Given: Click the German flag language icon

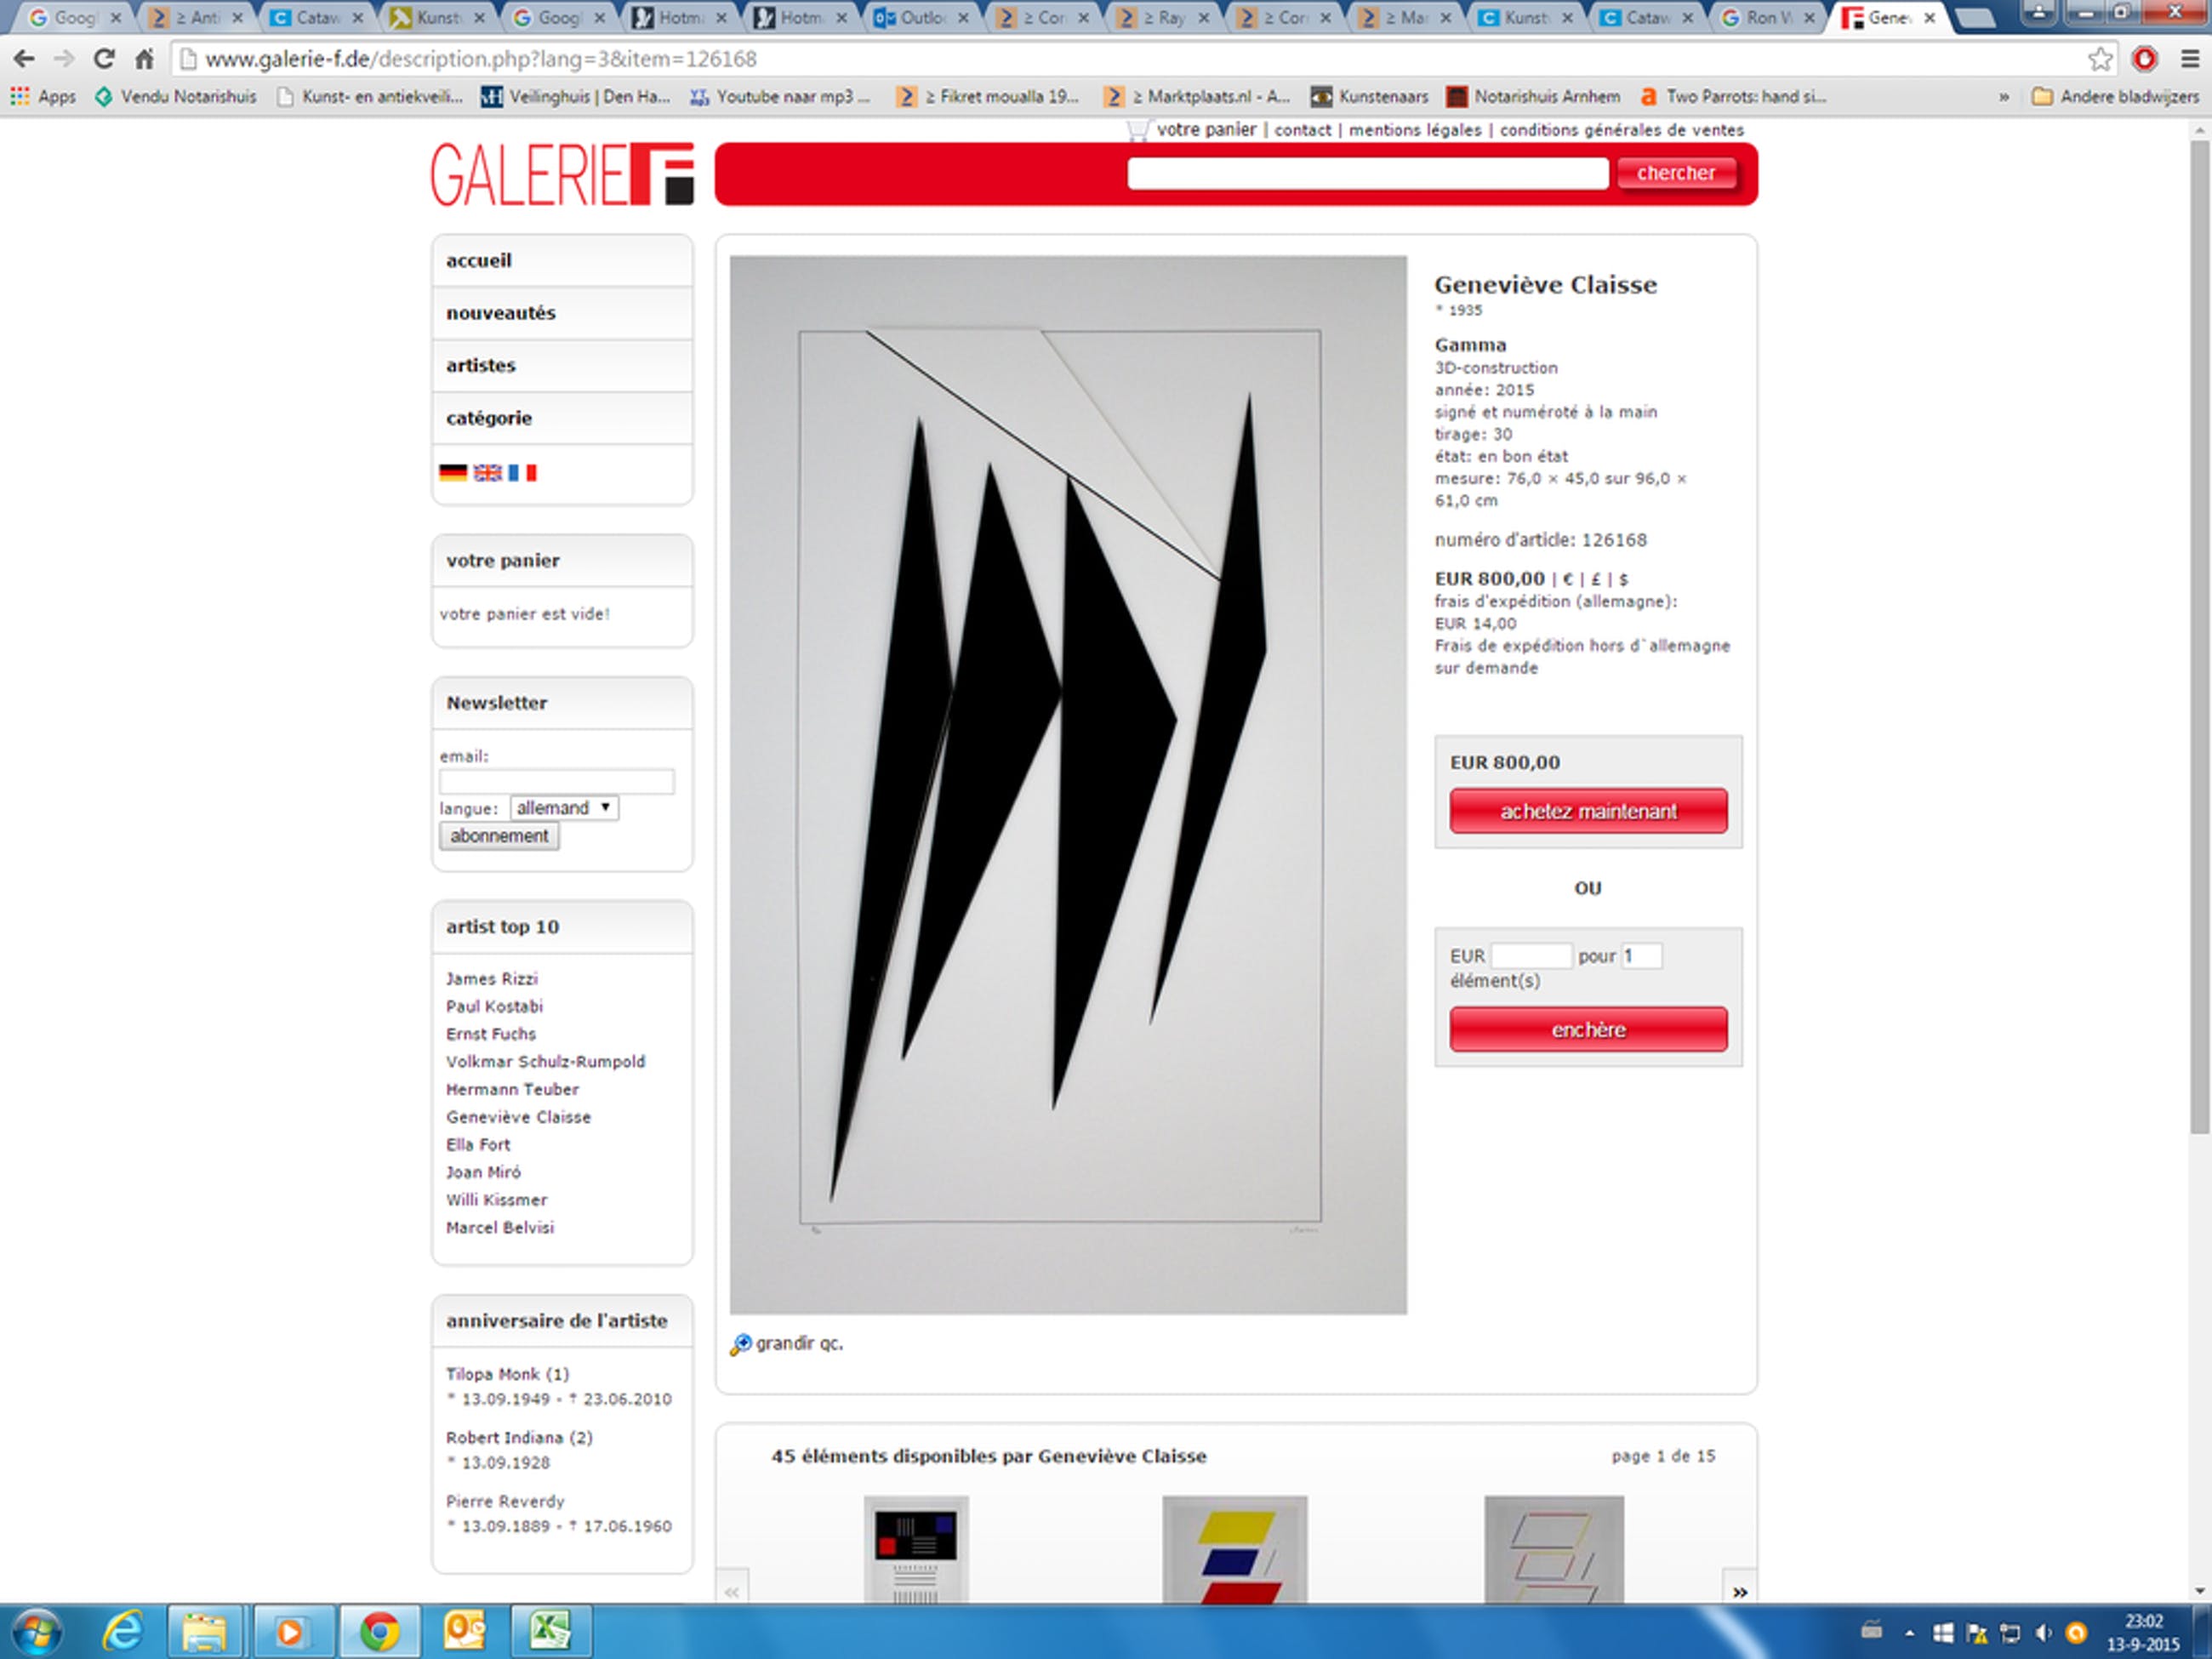Looking at the screenshot, I should pos(452,472).
